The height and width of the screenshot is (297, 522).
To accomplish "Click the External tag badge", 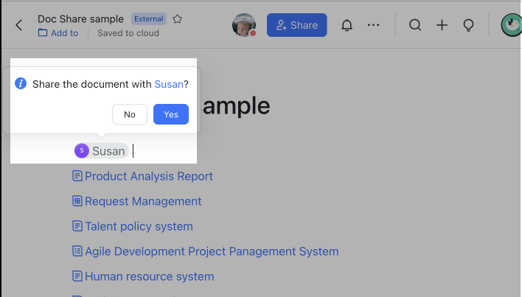I will (x=149, y=18).
